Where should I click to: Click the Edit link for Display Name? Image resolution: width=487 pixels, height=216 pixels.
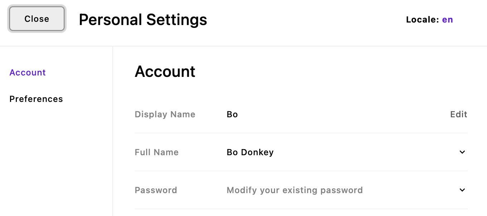coord(458,114)
